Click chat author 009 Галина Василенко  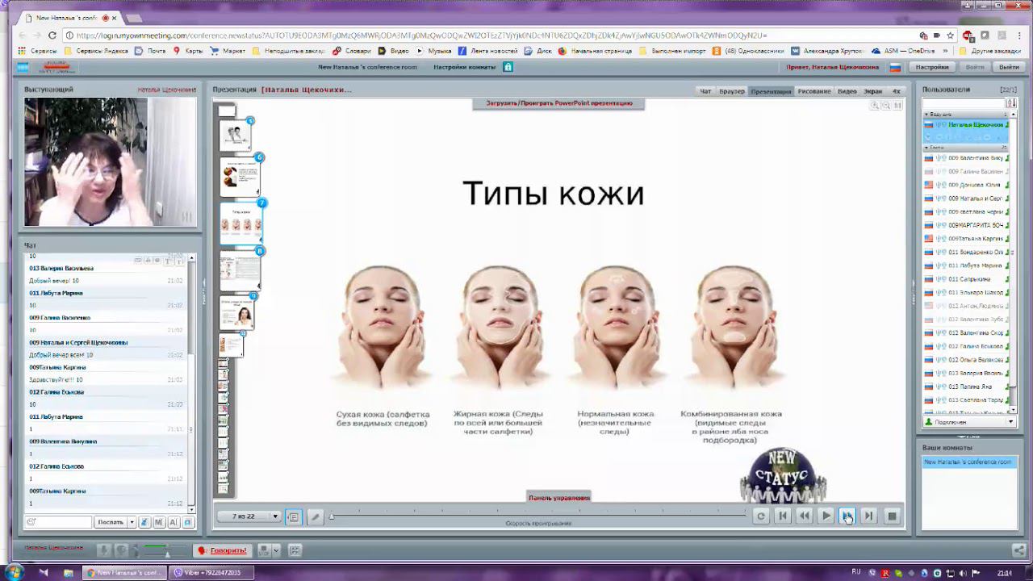coord(60,318)
